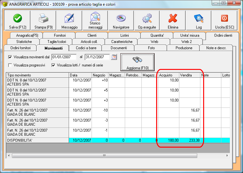The width and height of the screenshot is (243, 173).
Task: Click the 233,38 Vendita total cell
Action: click(x=190, y=140)
